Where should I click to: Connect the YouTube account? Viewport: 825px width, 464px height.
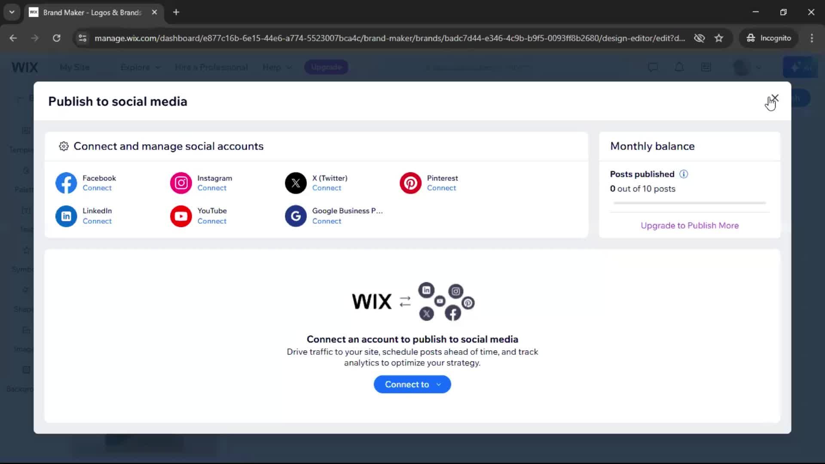point(212,221)
